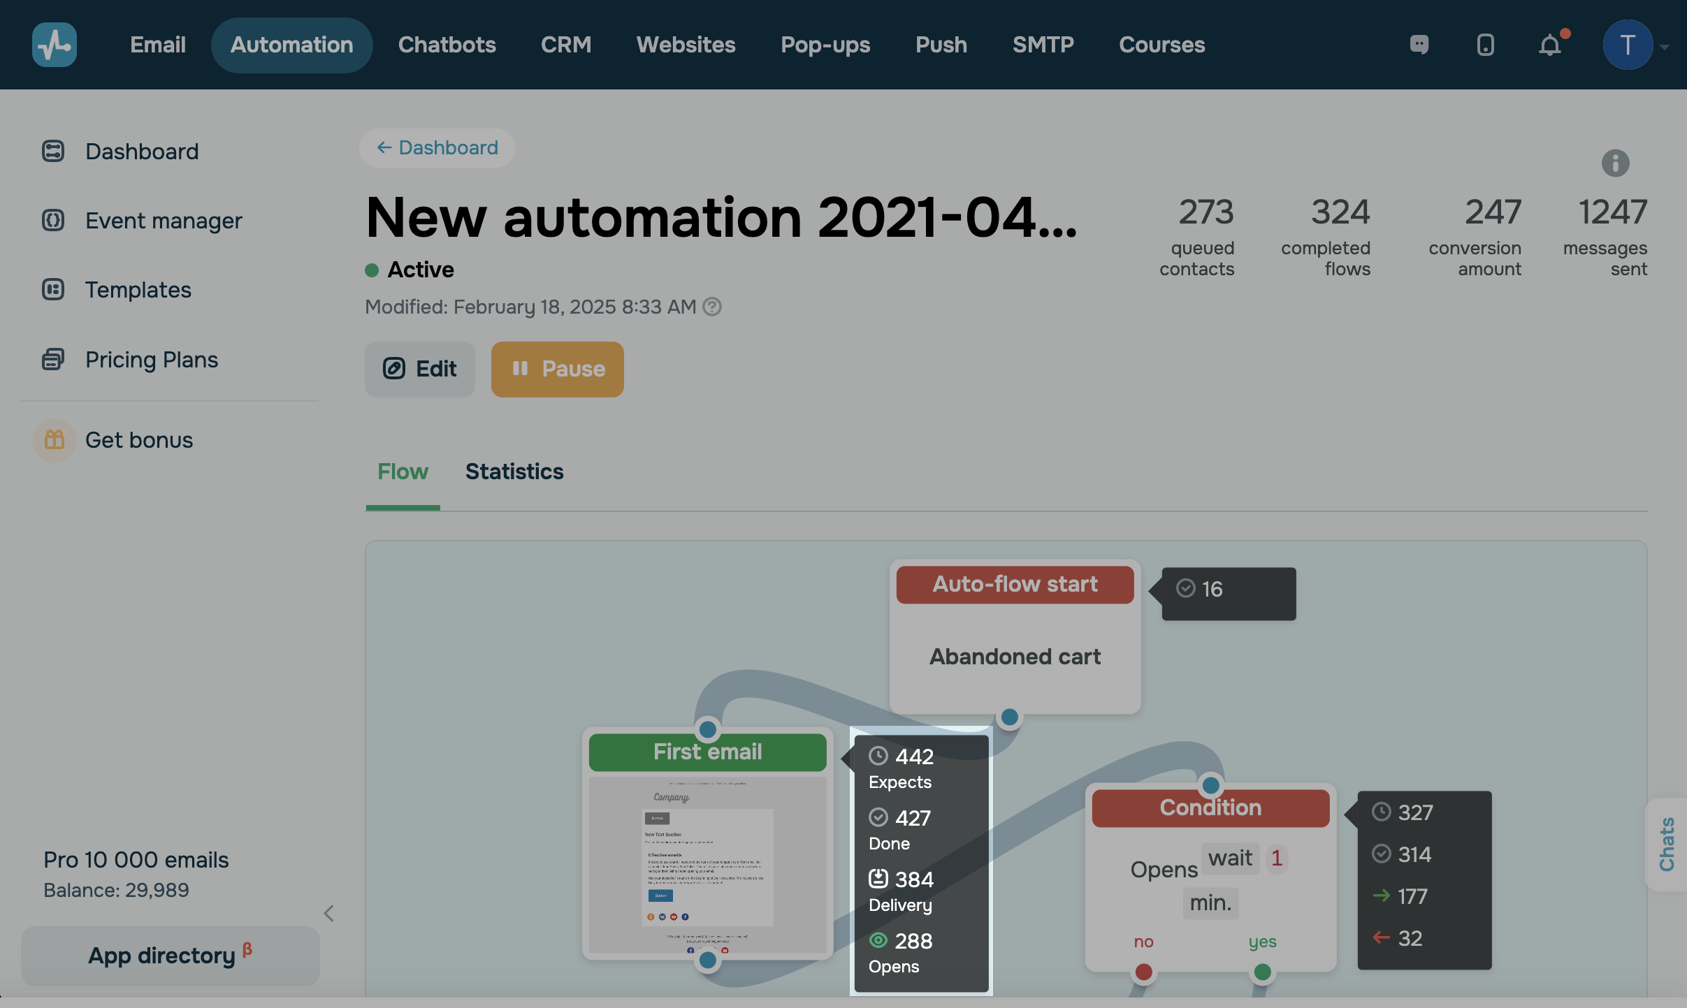The image size is (1687, 1008).
Task: Open the notifications bell
Action: (x=1549, y=45)
